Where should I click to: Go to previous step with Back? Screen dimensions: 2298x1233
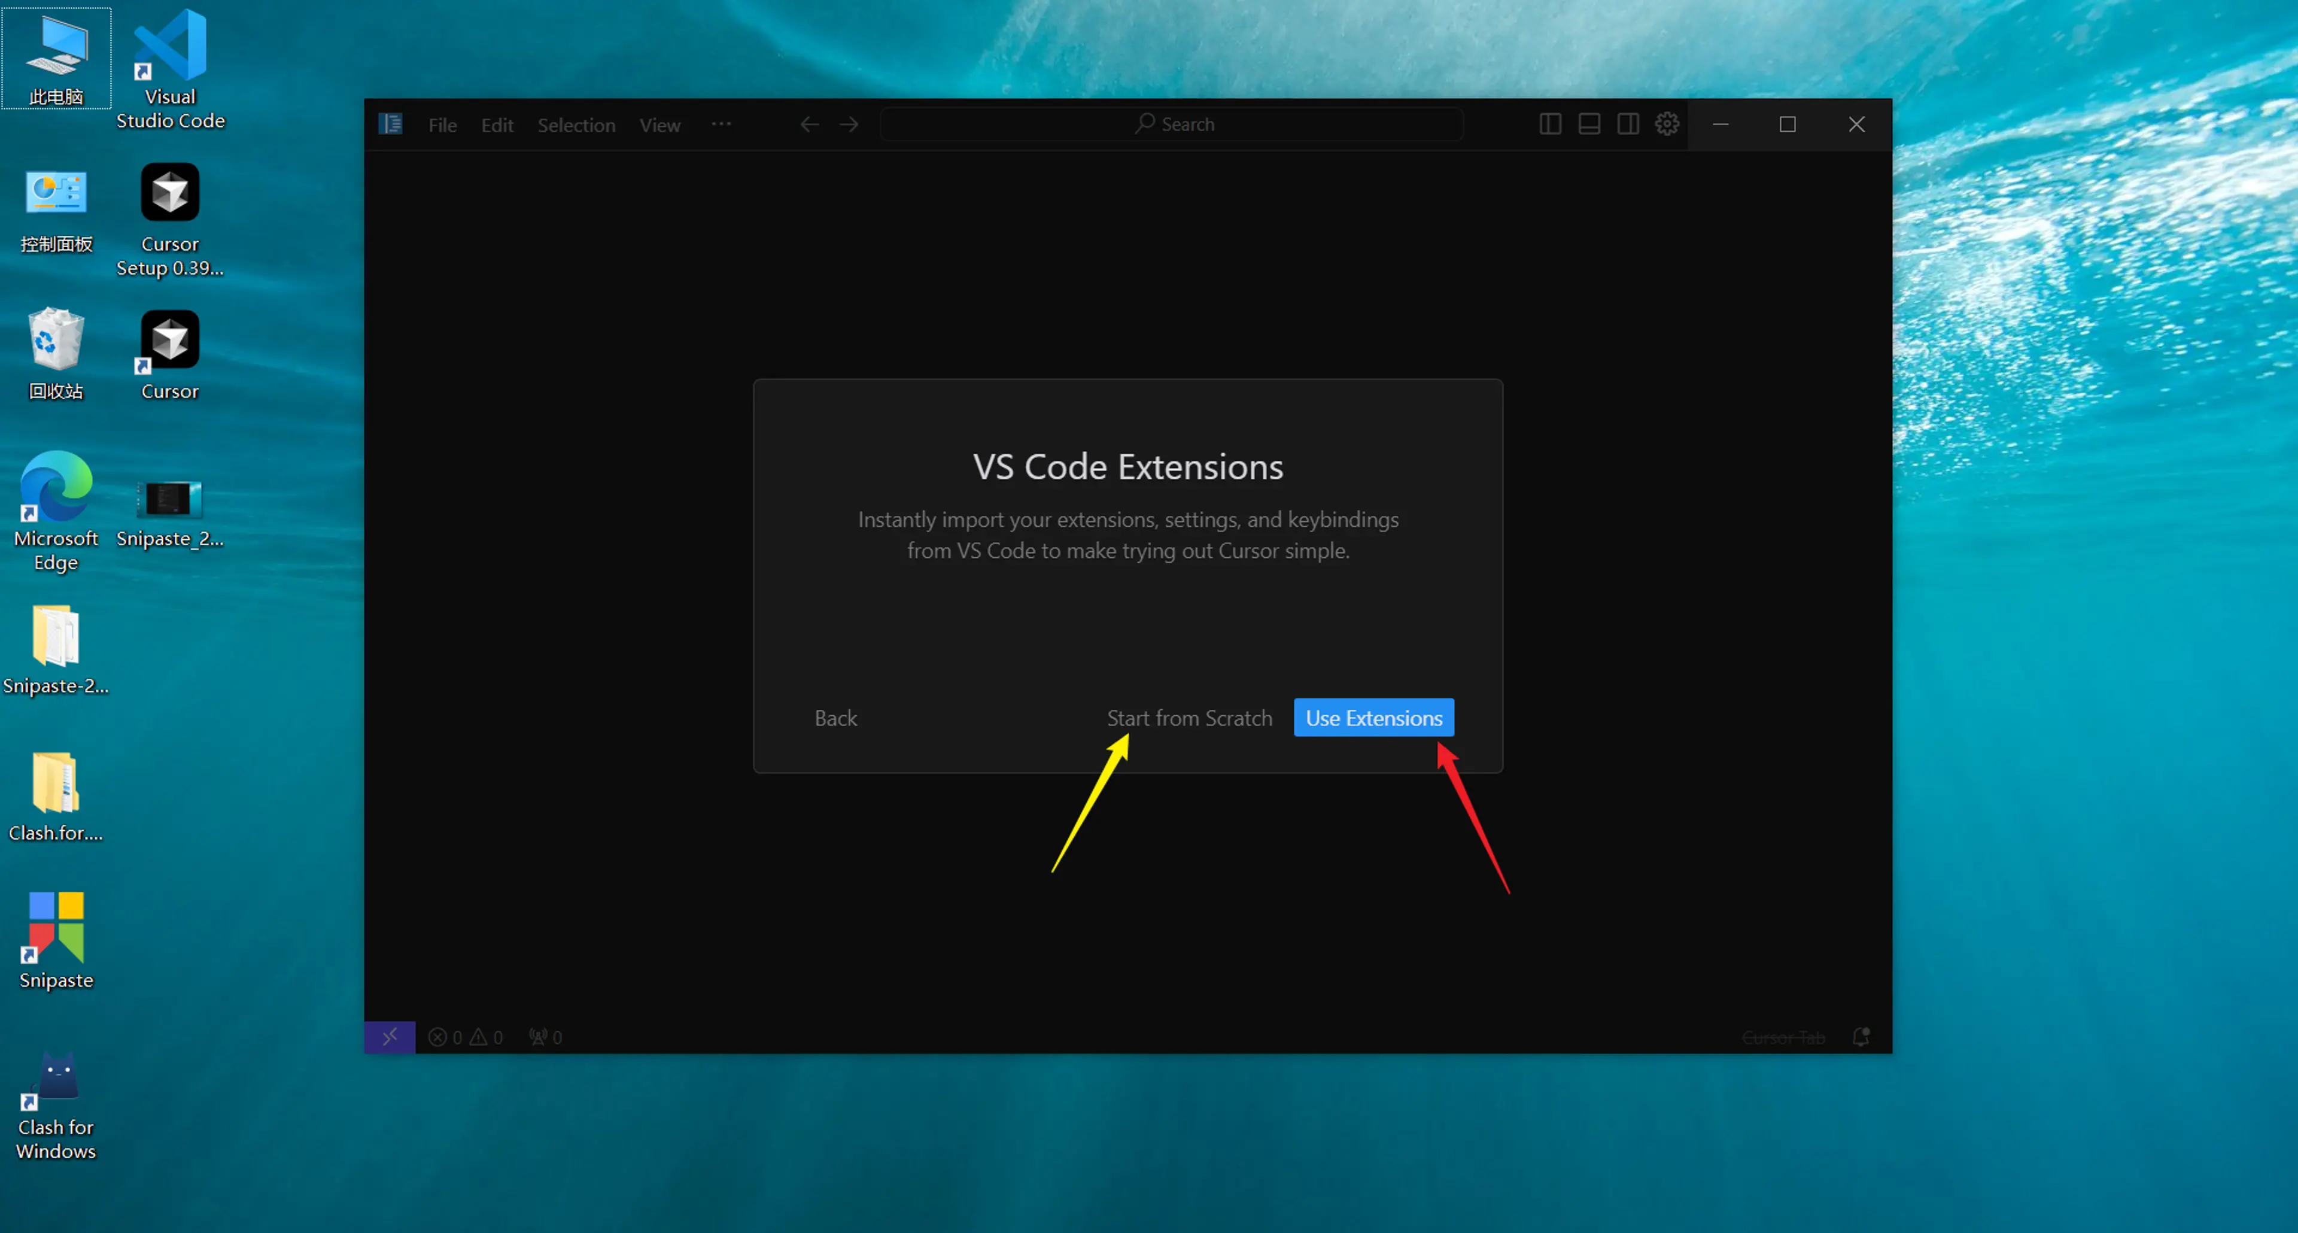click(835, 718)
